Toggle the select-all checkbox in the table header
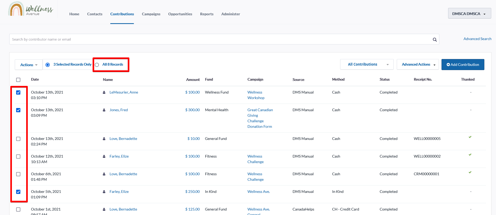This screenshot has width=496, height=215. pyautogui.click(x=18, y=80)
